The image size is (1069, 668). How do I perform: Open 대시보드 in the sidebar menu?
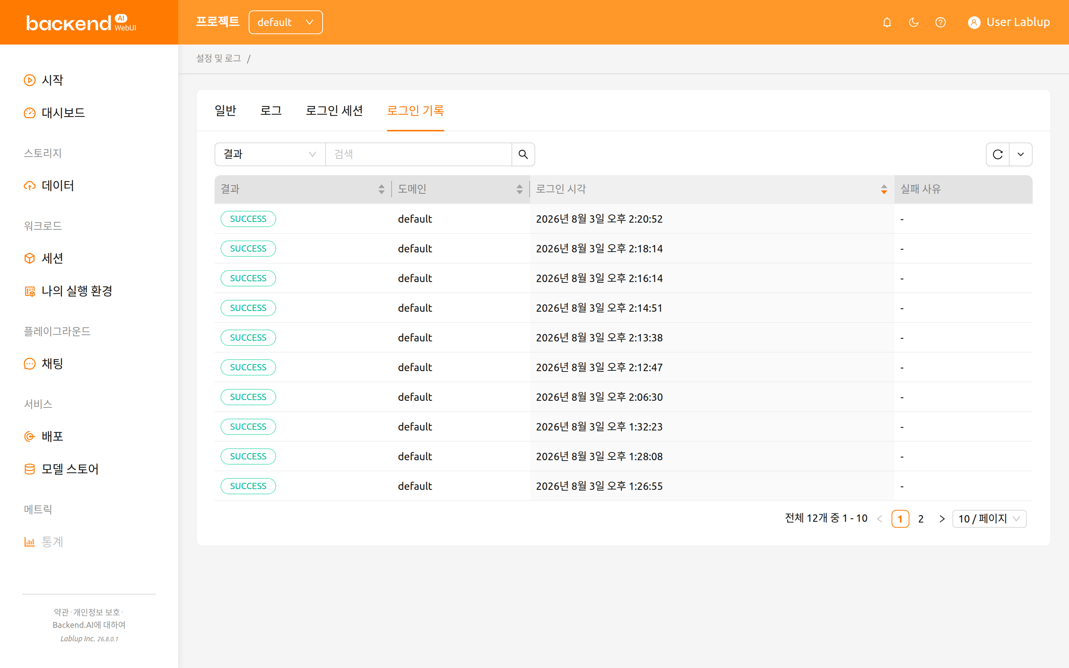tap(63, 113)
